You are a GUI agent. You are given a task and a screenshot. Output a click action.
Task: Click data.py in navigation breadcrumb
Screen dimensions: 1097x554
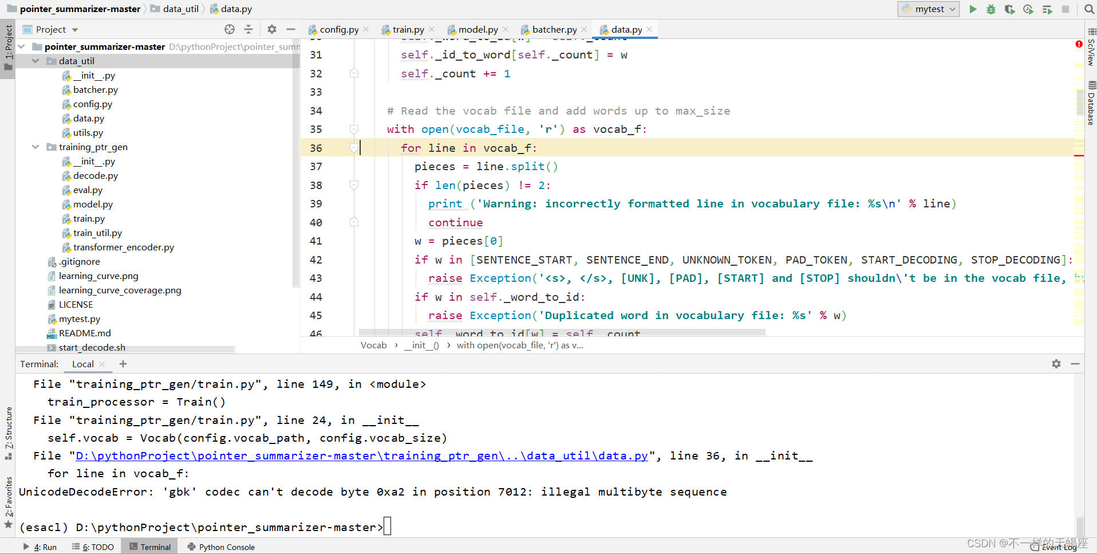[x=231, y=9]
